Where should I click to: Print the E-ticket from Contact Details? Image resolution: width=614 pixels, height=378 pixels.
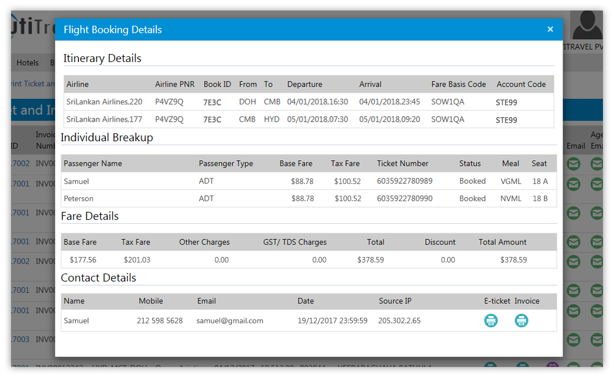[491, 321]
